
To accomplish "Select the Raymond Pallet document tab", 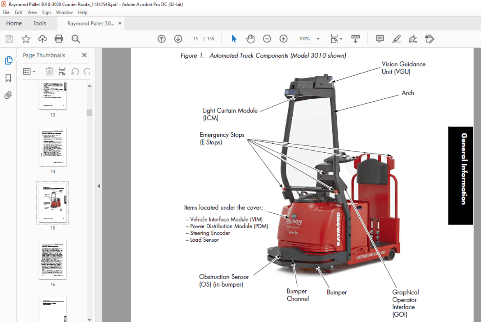I will 90,23.
